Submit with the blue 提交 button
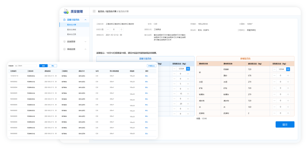Image resolution: width=308 pixels, height=150 pixels. click(285, 124)
